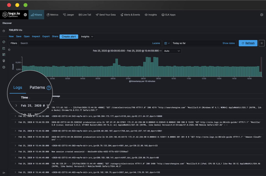Open ELK Apps section

[168, 15]
